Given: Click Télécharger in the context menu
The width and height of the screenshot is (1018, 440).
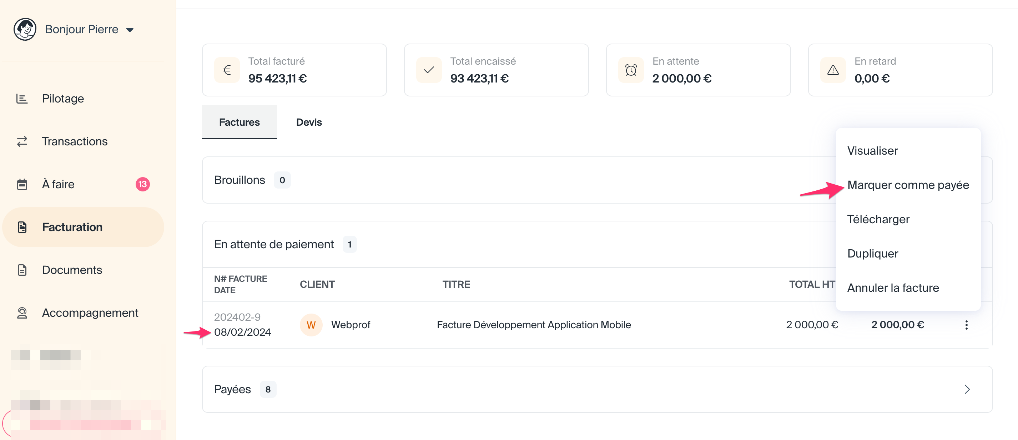Looking at the screenshot, I should 878,219.
